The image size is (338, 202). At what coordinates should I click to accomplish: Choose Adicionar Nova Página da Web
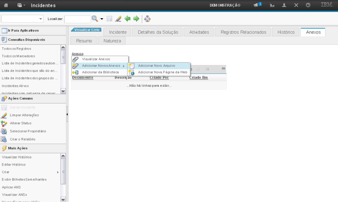click(x=163, y=72)
